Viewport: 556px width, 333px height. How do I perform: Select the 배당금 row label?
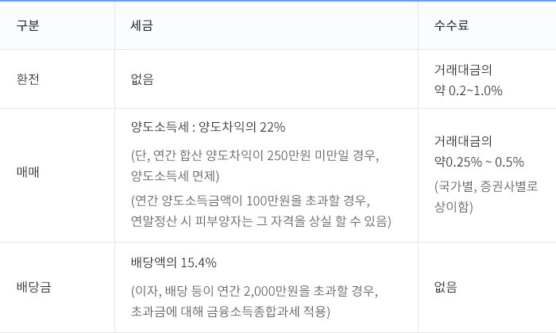[33, 287]
